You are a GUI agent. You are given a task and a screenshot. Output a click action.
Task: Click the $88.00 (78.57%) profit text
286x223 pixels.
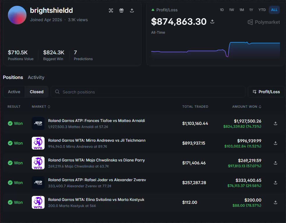coord(247,206)
